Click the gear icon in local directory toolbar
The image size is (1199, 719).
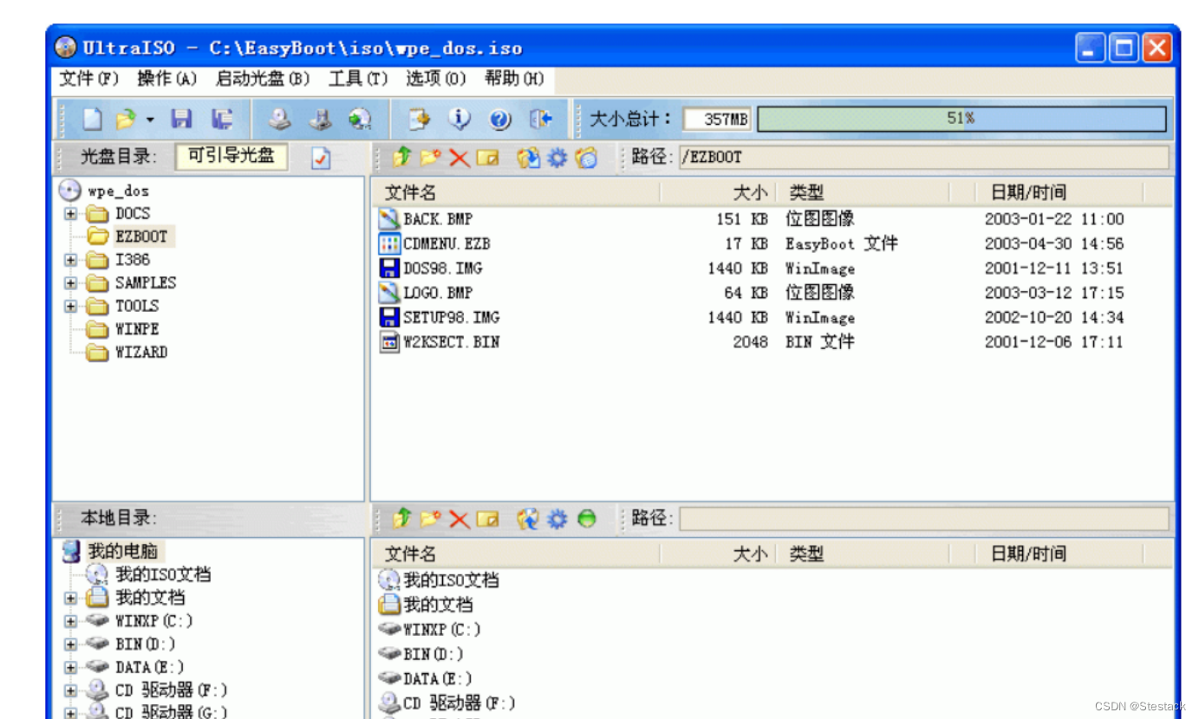coord(557,519)
